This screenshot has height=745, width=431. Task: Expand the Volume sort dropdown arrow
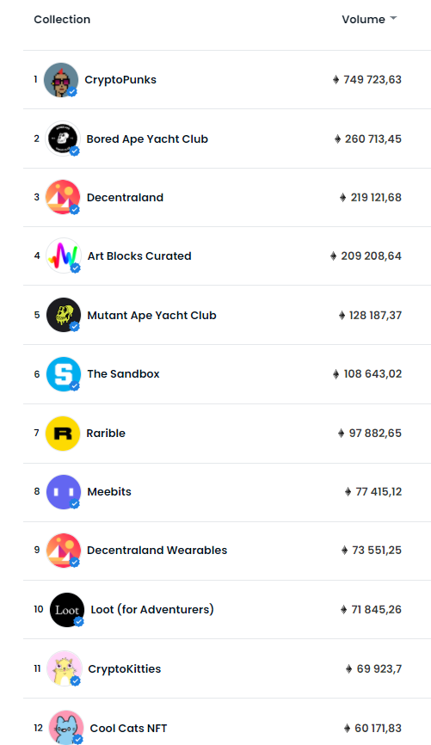coord(393,19)
